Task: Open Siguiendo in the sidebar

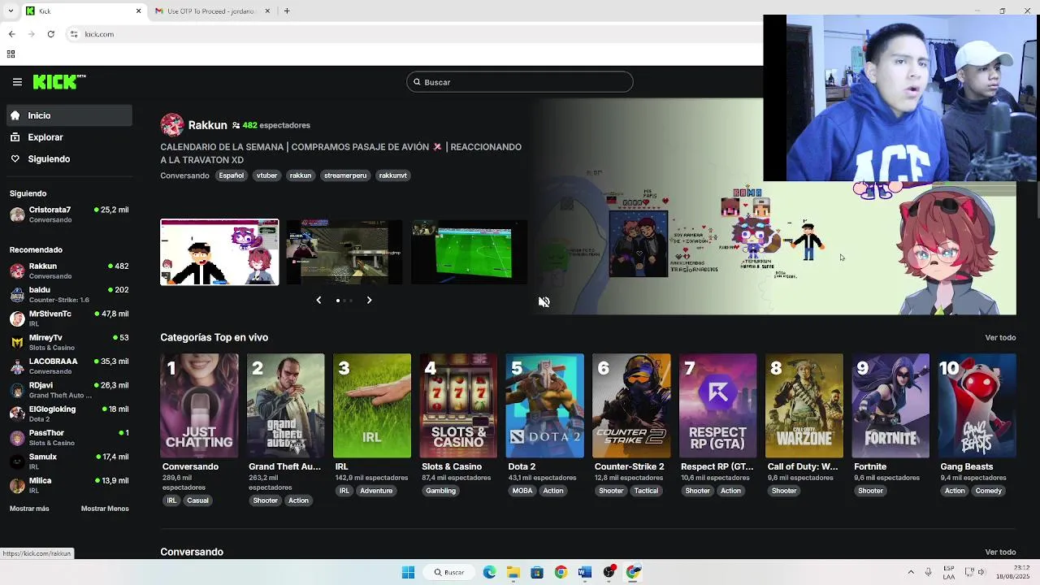Action: click(x=69, y=159)
